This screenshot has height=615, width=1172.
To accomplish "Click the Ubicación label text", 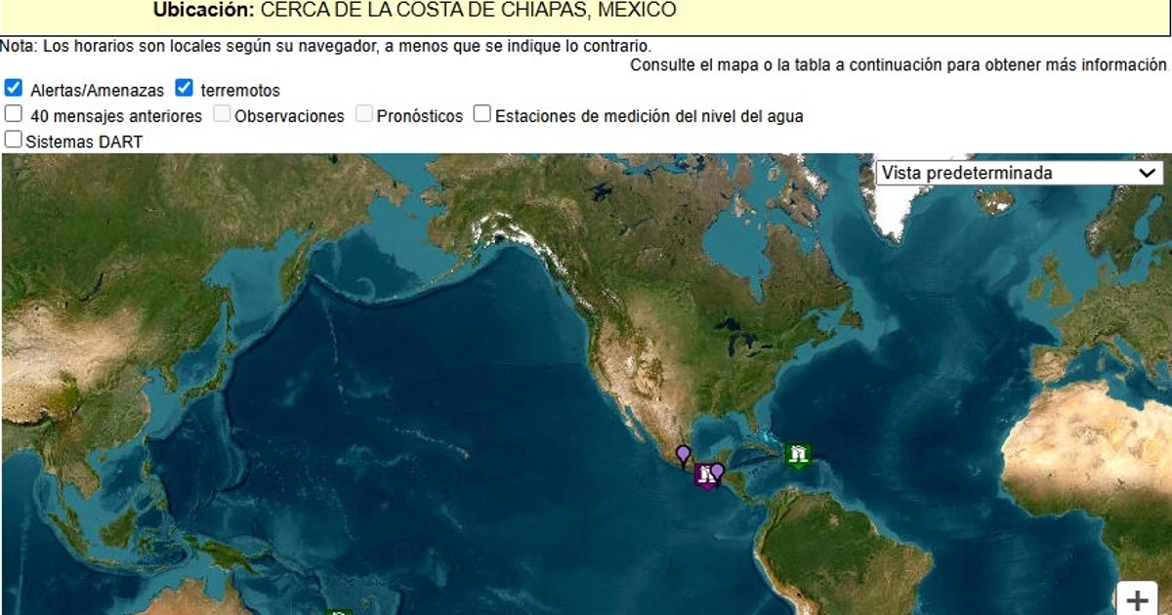I will 204,11.
